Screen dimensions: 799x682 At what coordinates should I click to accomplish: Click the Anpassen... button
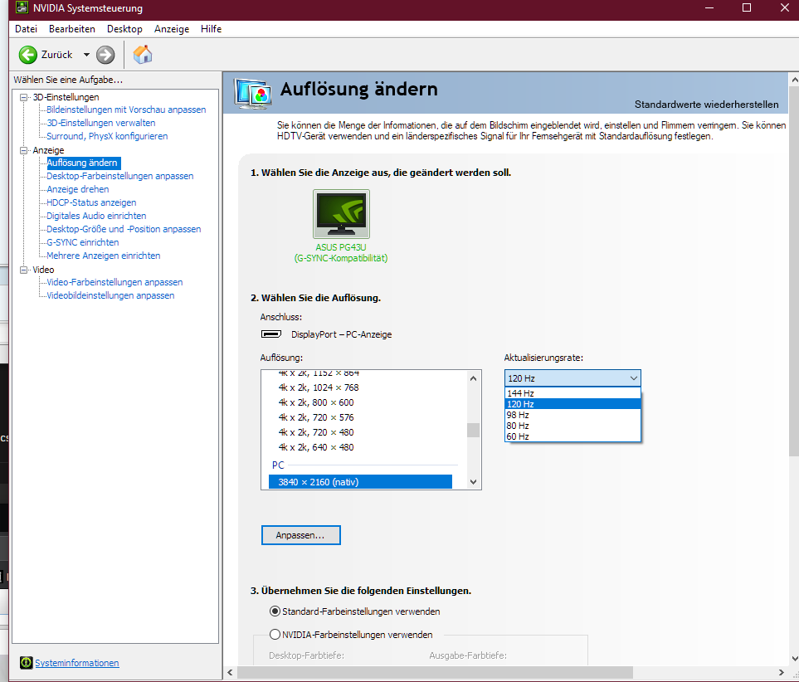coord(300,535)
